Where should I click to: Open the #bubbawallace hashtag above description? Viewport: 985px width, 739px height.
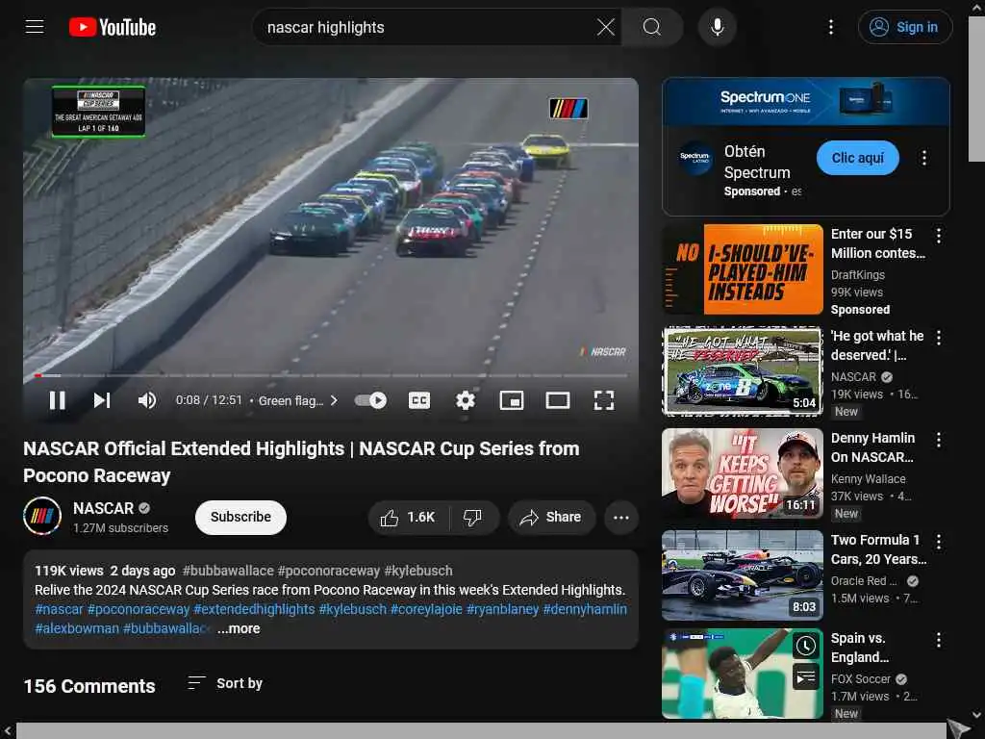pyautogui.click(x=228, y=571)
